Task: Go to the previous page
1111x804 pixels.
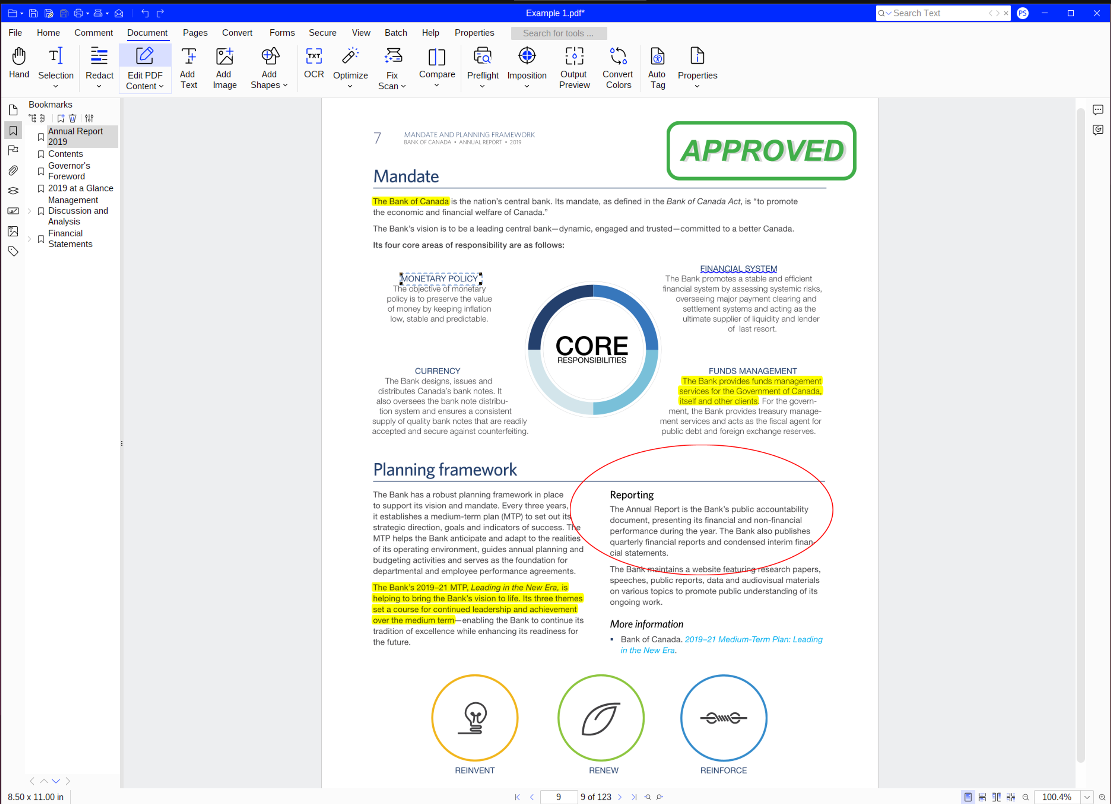Action: point(531,797)
